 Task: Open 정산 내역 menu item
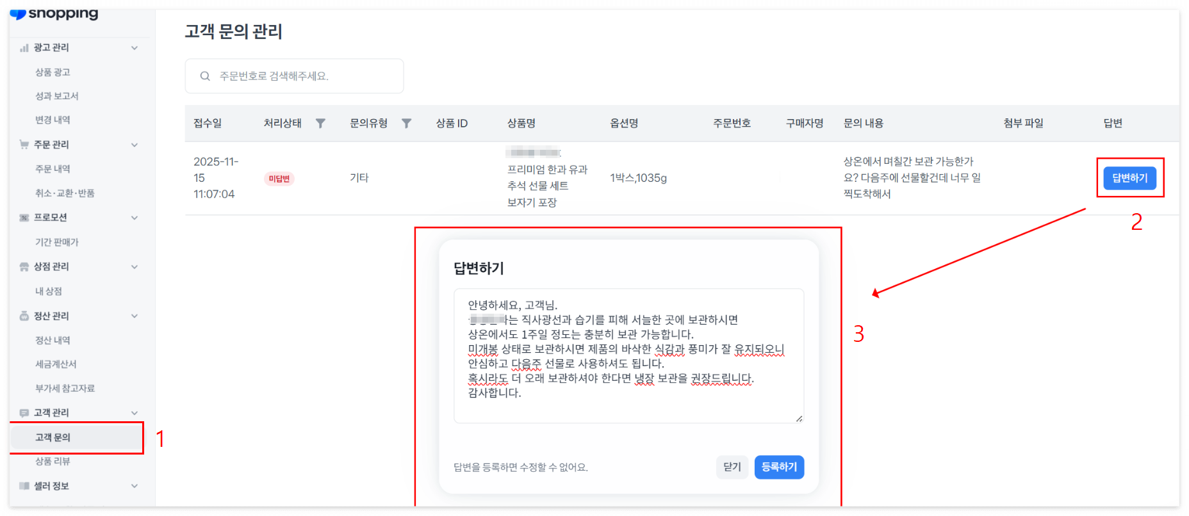click(53, 341)
